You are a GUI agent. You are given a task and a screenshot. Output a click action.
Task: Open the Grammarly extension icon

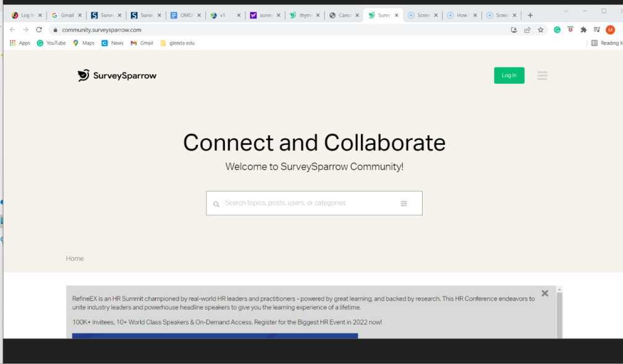(557, 29)
